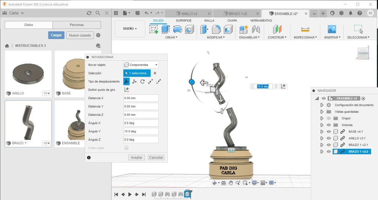This screenshot has height=200, width=378.
Task: Switch to the SUPERFICIE tab
Action: [184, 20]
